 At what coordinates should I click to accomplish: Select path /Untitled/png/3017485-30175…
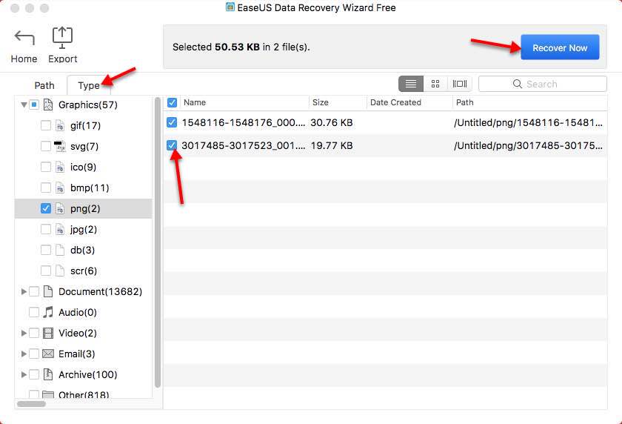pos(529,146)
